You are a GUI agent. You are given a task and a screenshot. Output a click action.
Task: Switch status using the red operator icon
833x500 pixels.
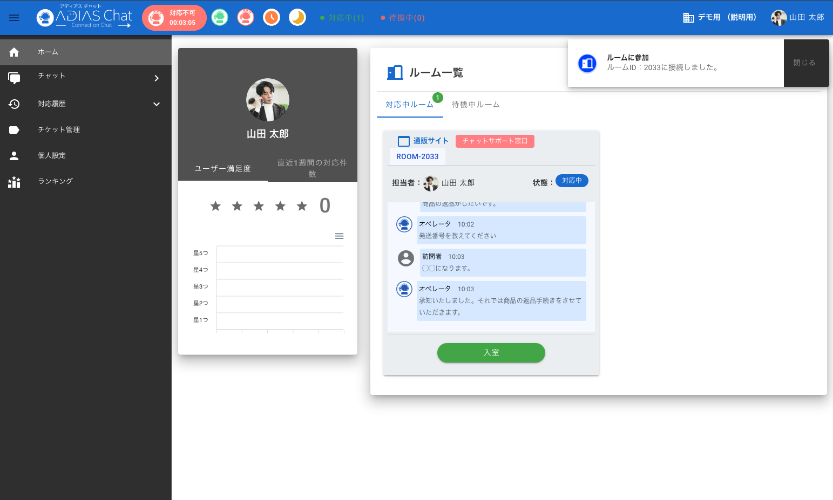click(x=246, y=18)
